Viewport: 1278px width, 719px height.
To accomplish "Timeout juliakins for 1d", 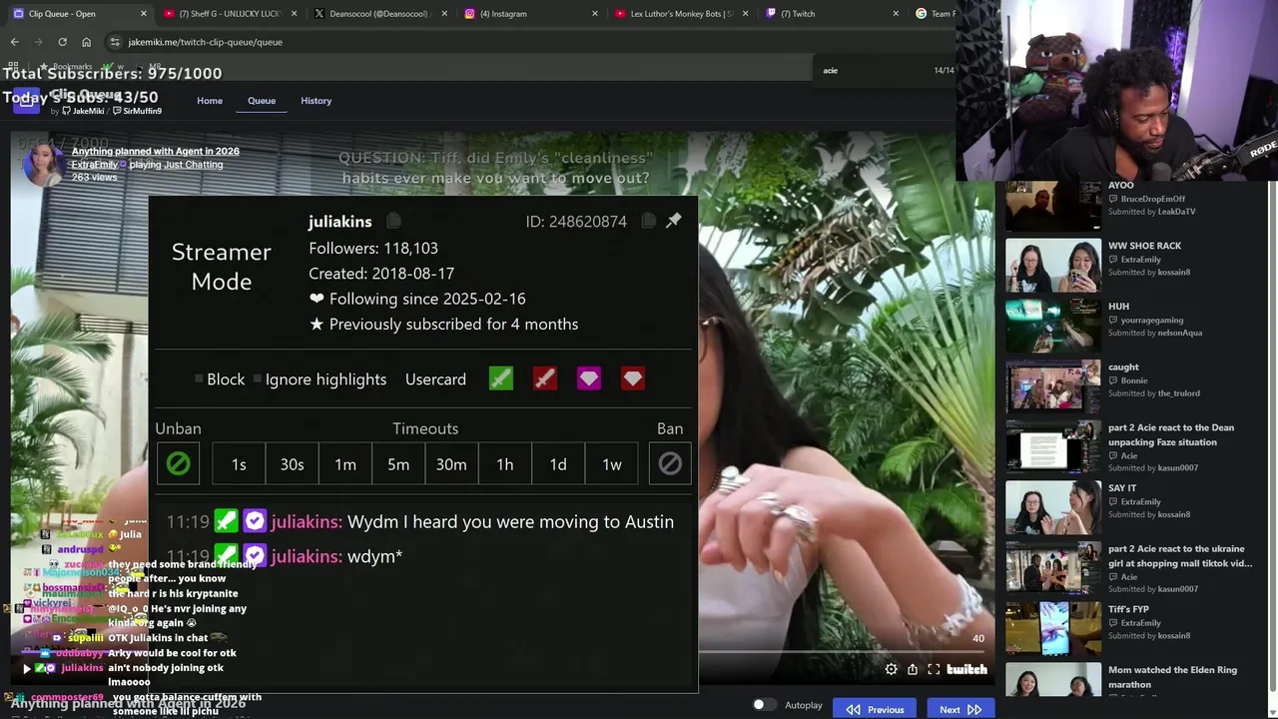I will click(x=558, y=463).
